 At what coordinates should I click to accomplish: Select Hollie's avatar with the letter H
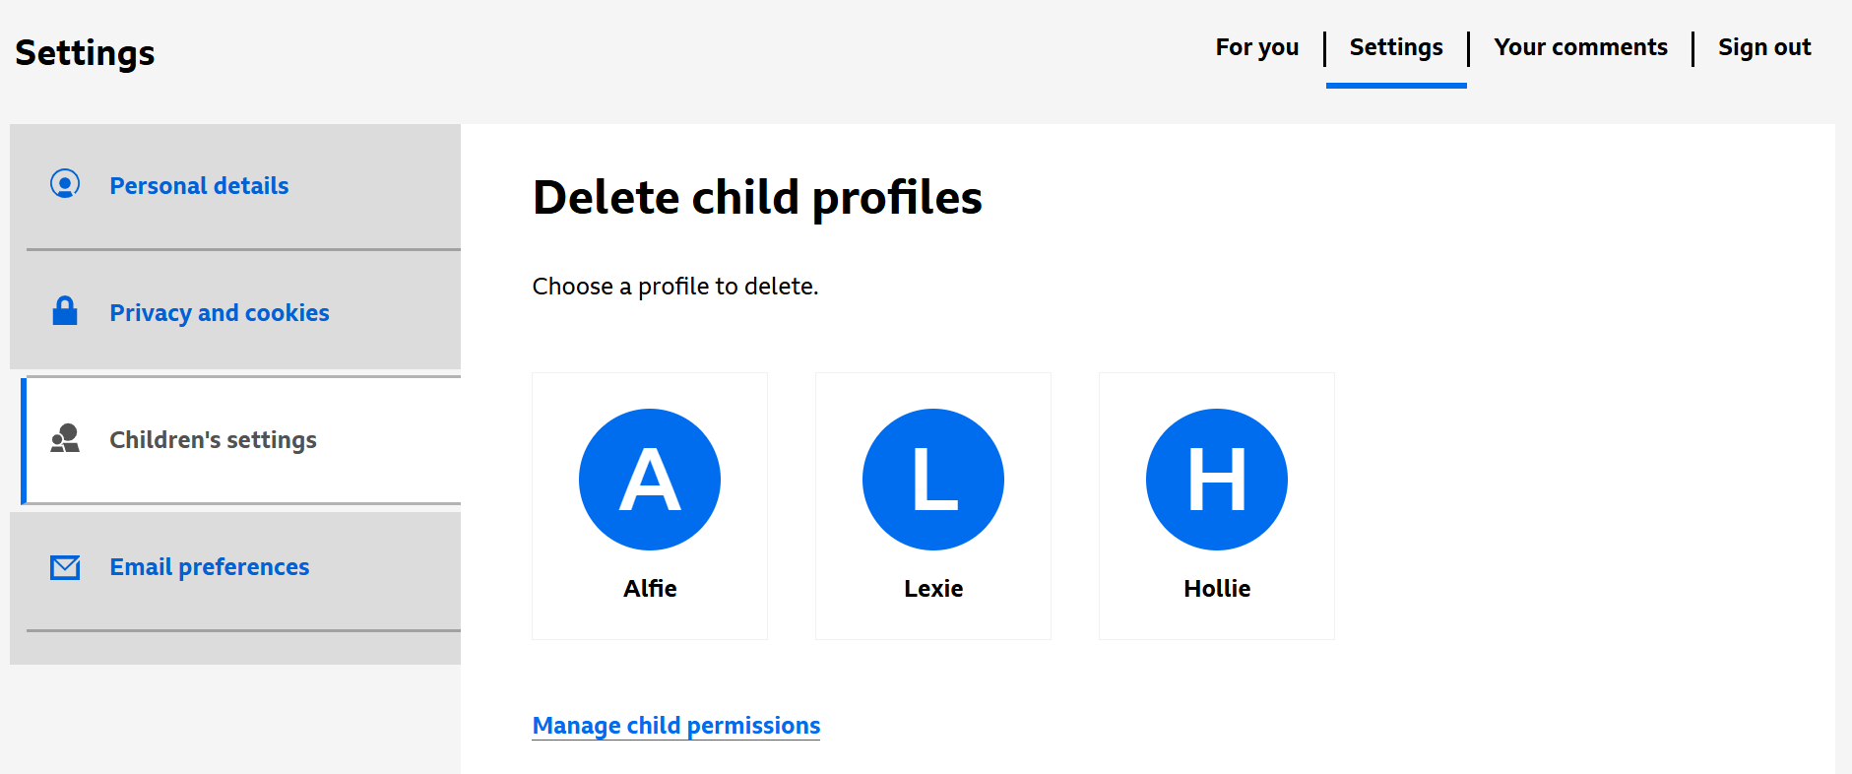point(1216,480)
